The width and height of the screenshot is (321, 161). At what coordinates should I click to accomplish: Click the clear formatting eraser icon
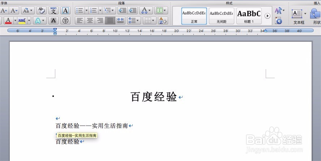pos(42,10)
